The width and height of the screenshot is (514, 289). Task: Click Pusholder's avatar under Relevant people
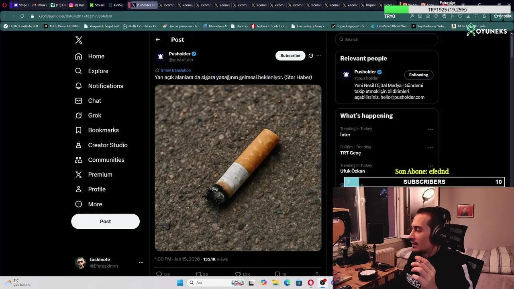(346, 75)
